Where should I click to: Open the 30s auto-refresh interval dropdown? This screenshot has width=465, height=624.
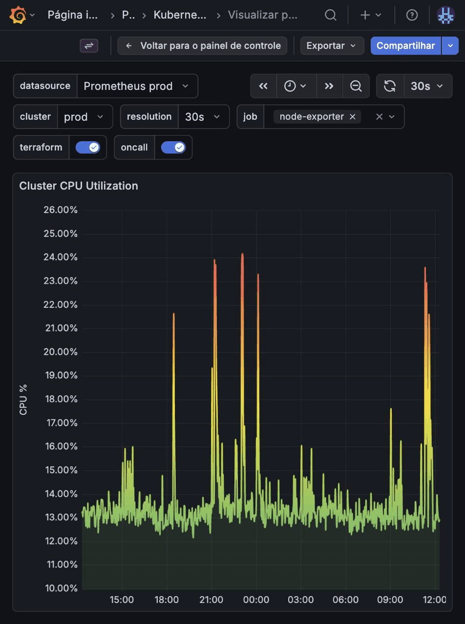point(428,86)
